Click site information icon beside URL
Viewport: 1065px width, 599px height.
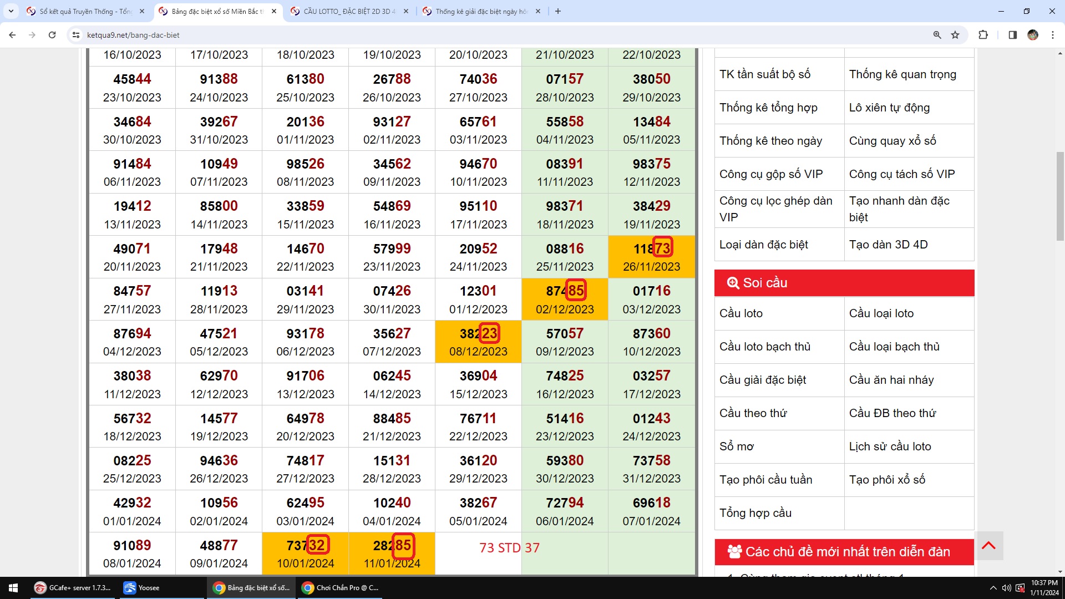point(76,35)
